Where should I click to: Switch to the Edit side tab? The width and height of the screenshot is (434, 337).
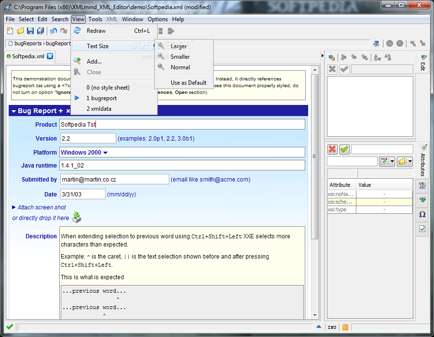click(423, 63)
